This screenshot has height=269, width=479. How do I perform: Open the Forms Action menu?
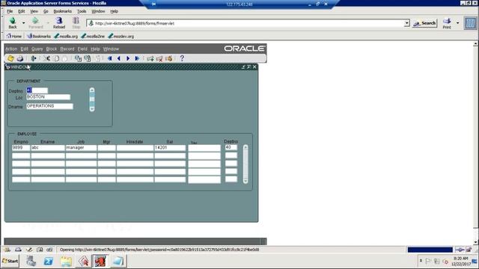coord(11,49)
